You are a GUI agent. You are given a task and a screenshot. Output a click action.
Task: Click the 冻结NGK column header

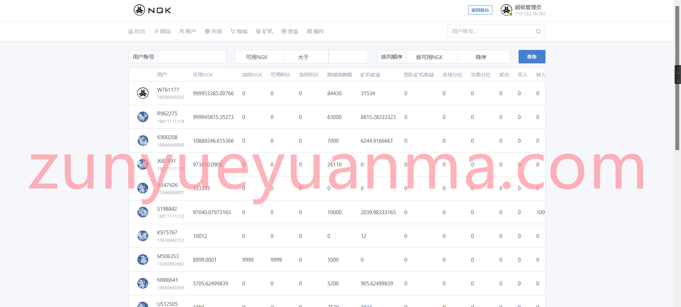click(252, 75)
